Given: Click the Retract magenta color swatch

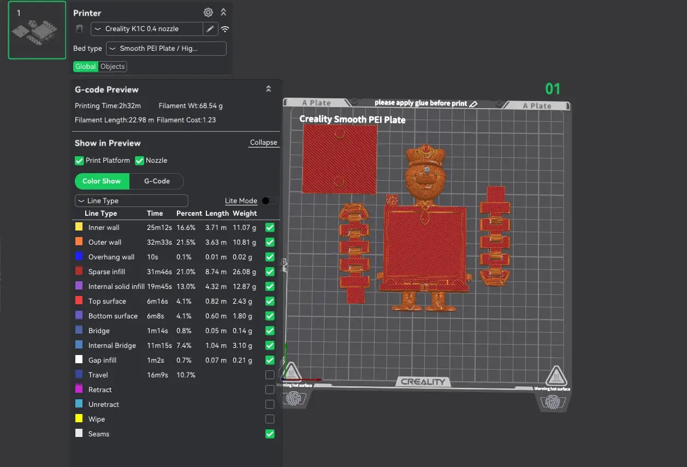Looking at the screenshot, I should [78, 389].
